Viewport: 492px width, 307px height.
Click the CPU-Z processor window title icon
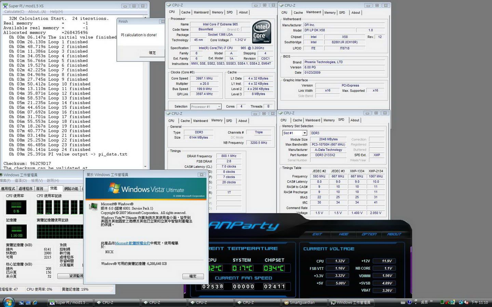(169, 5)
